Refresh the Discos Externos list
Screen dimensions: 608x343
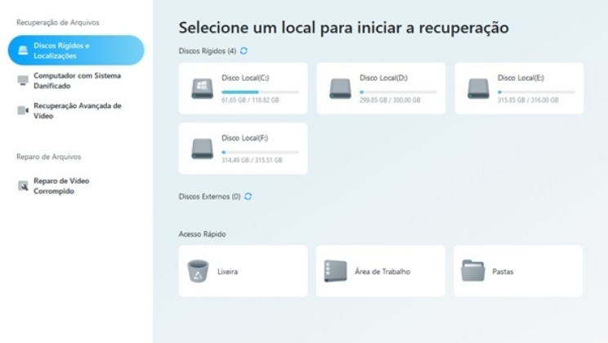248,197
